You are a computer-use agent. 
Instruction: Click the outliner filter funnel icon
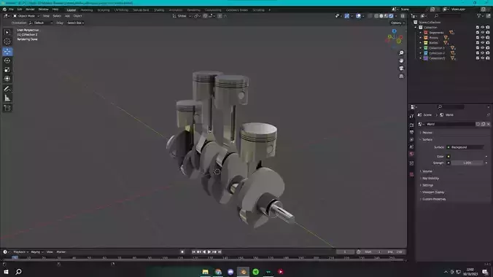point(479,16)
